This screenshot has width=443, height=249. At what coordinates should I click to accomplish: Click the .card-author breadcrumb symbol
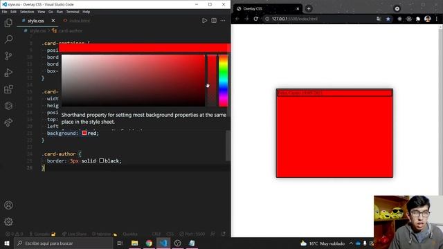(x=68, y=30)
